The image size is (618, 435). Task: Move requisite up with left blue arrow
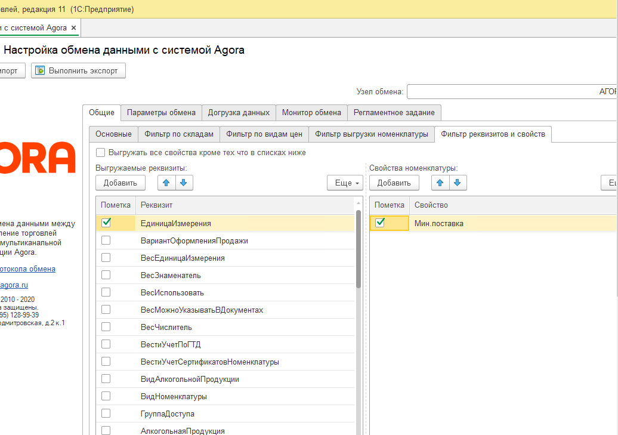pyautogui.click(x=166, y=183)
